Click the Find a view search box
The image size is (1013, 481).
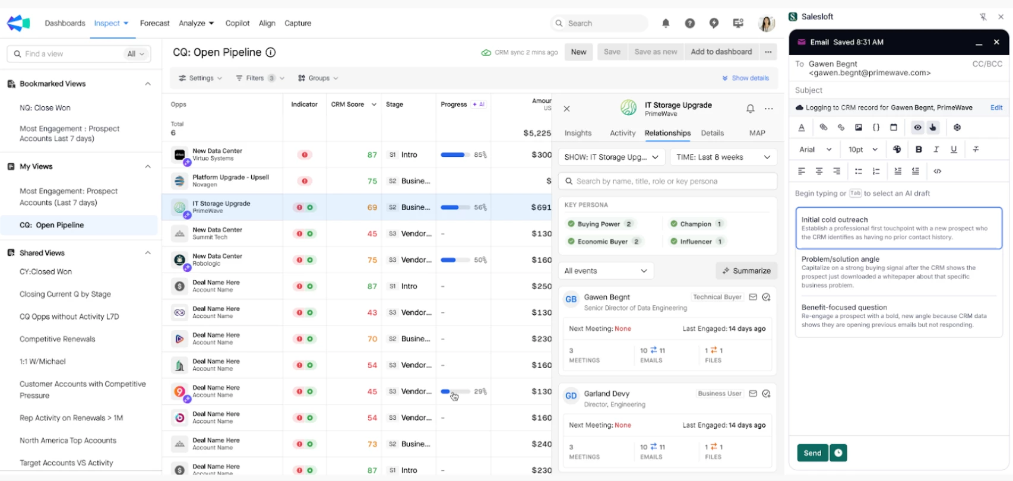click(79, 53)
